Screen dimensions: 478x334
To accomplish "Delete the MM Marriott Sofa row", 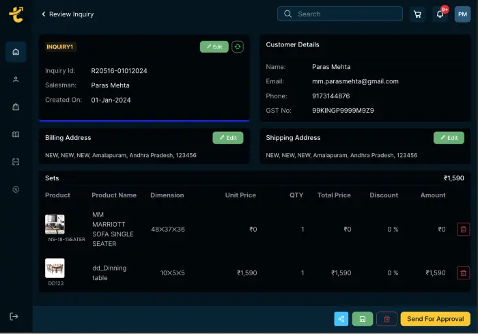I will point(463,229).
